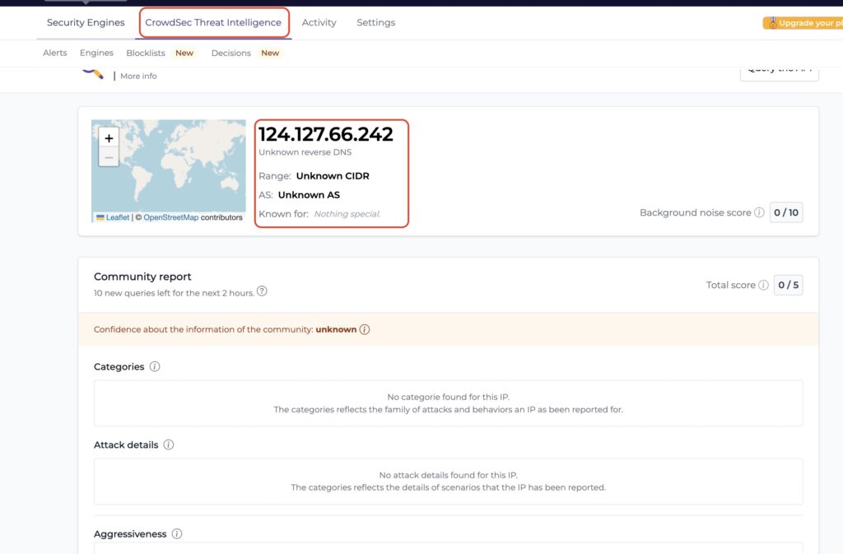The width and height of the screenshot is (843, 554).
Task: Zoom in on the map
Action: pos(109,138)
